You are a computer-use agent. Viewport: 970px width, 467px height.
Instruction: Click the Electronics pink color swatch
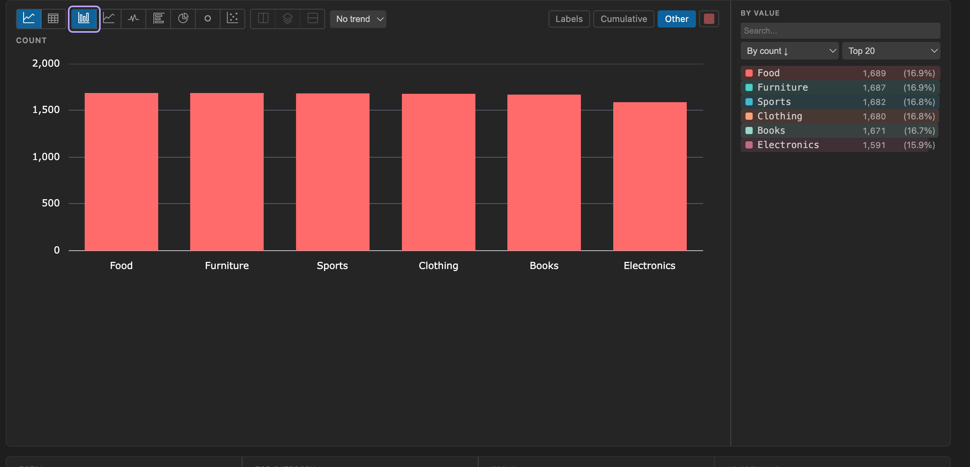[x=749, y=145]
